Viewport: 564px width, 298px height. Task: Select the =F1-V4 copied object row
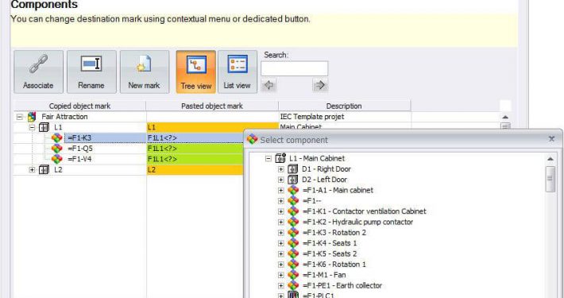[x=79, y=159]
